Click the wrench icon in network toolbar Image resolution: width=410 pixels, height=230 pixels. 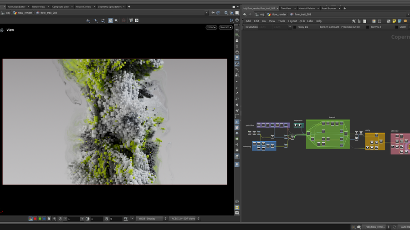pos(354,21)
